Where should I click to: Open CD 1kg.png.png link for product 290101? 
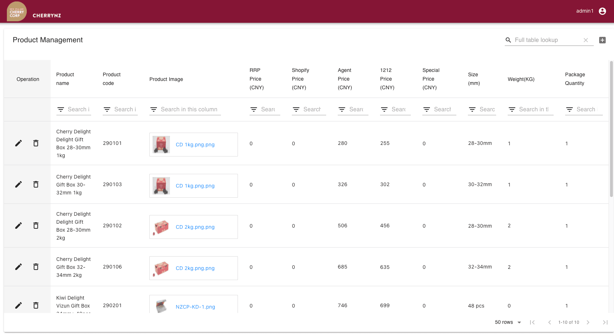click(195, 145)
